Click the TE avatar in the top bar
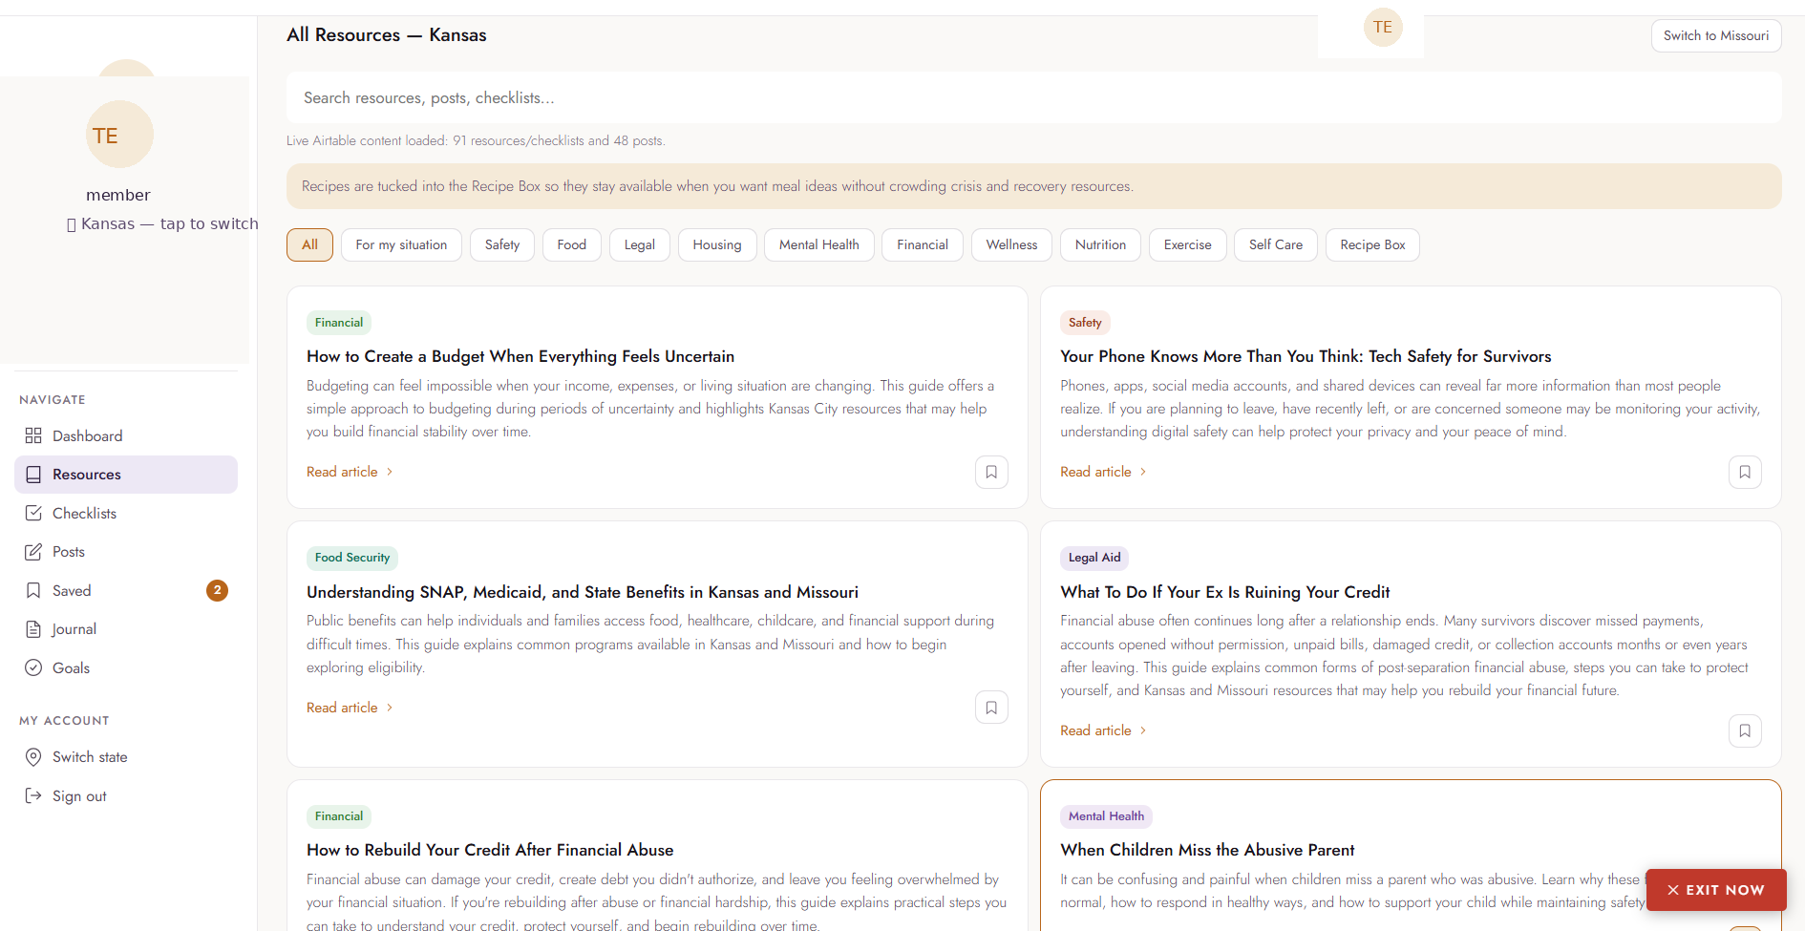1805x931 pixels. pos(1383,27)
